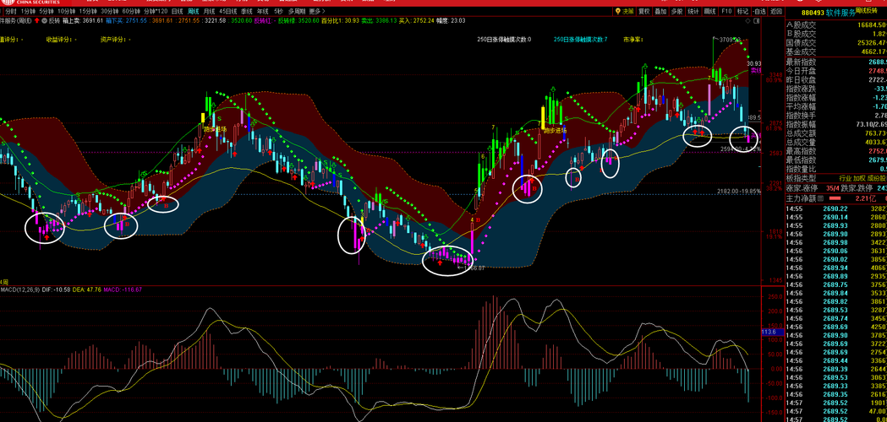Switch to 周线 weekly chart
This screenshot has height=422, width=887.
coord(194,11)
